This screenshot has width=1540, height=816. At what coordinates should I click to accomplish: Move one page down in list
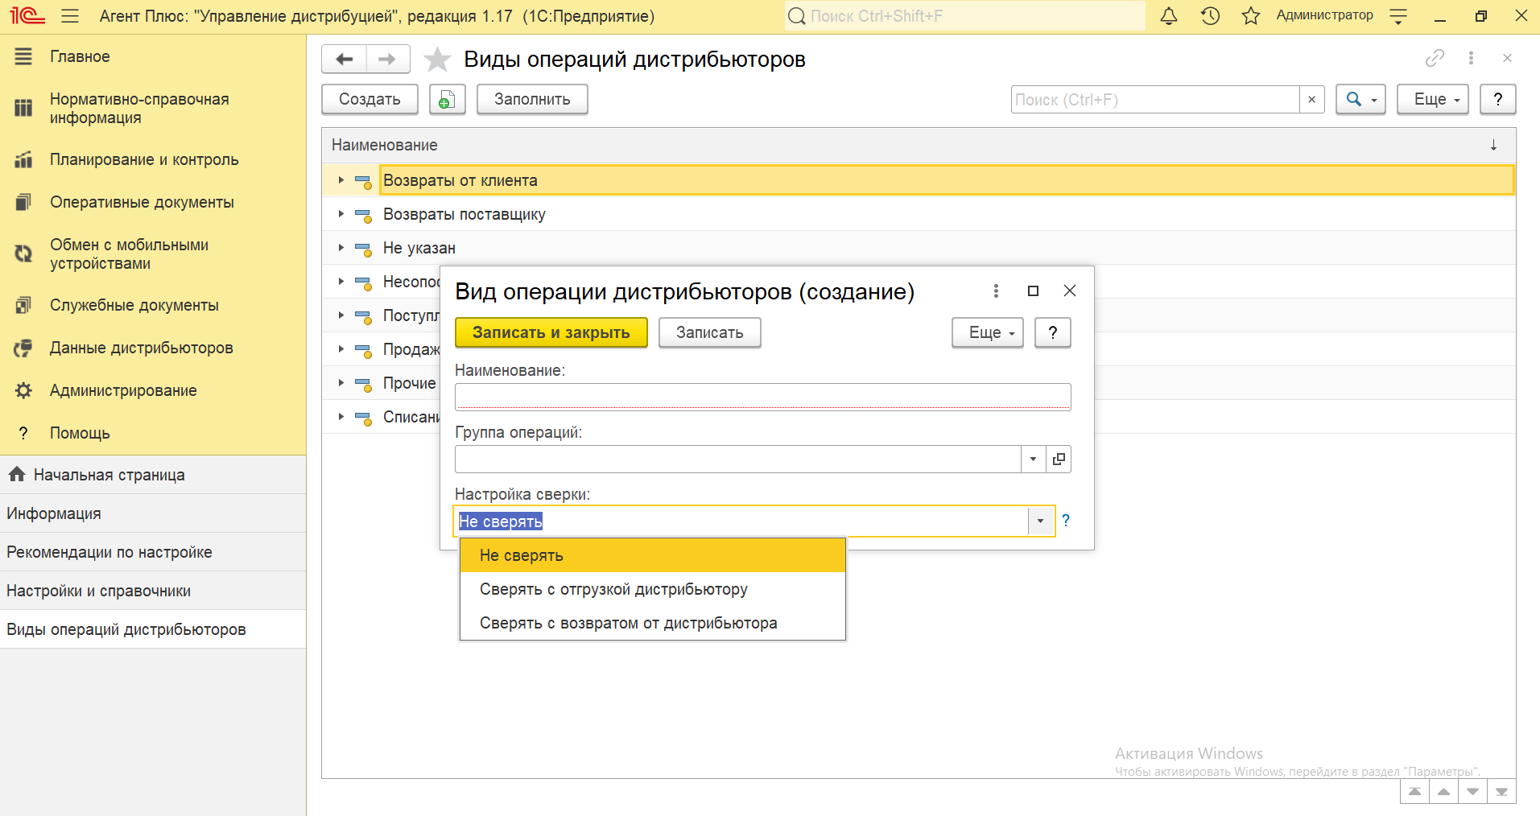[1472, 791]
